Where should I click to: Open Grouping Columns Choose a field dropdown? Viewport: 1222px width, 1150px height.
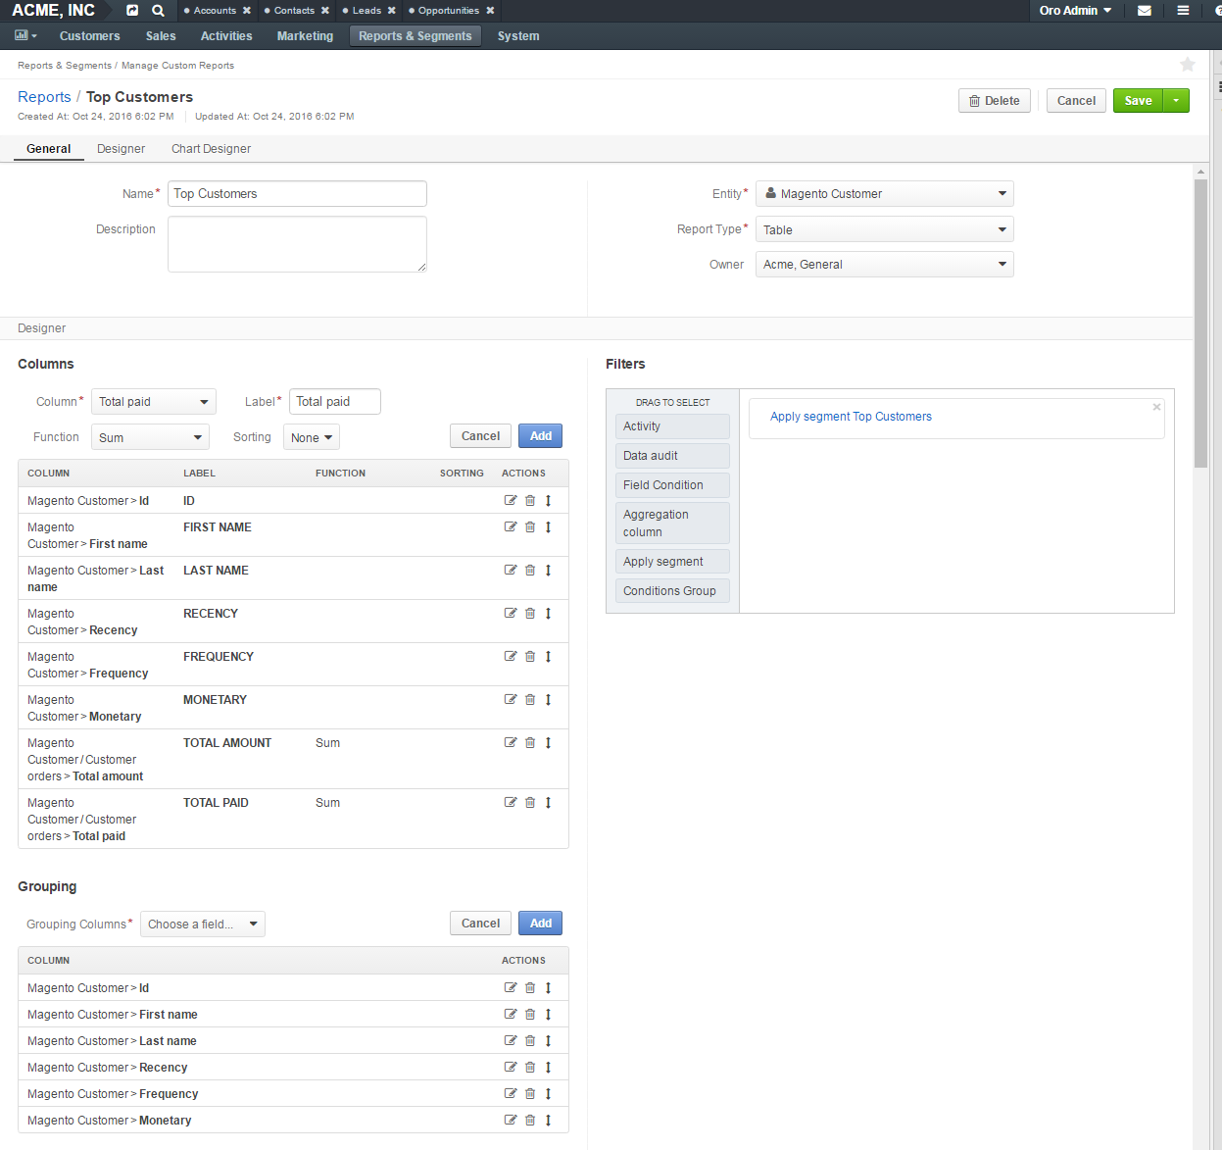[203, 924]
